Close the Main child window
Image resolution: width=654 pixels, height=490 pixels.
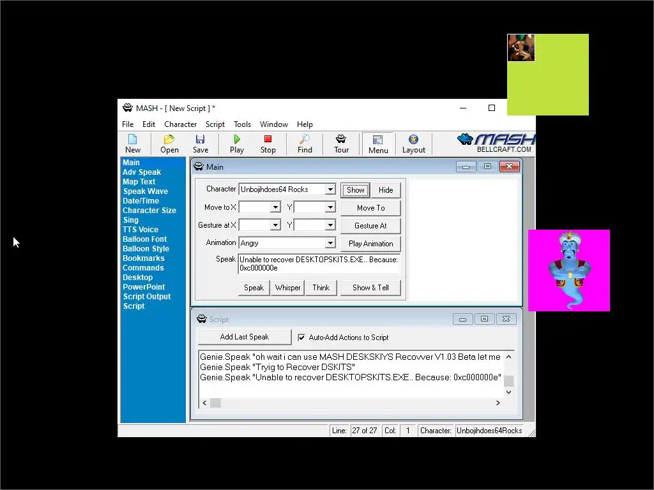click(x=509, y=167)
